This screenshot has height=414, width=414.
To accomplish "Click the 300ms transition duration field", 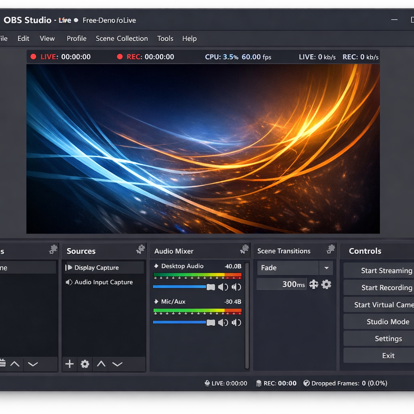I will 281,285.
